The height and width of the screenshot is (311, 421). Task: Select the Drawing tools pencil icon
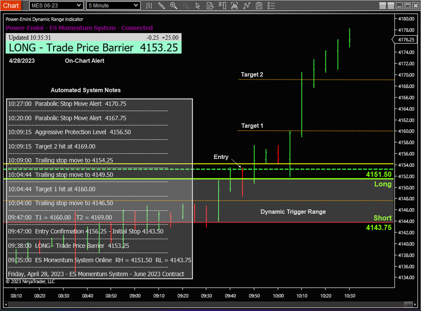click(x=162, y=5)
